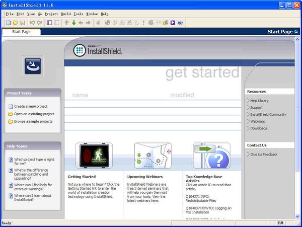Open 'find help for errors or warnings' topic
Image resolution: width=302 pixels, height=227 pixels.
pyautogui.click(x=33, y=187)
